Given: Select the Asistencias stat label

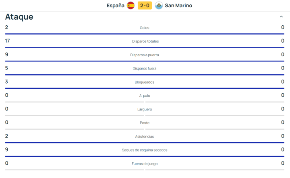Looking at the screenshot, I should click(x=145, y=137).
